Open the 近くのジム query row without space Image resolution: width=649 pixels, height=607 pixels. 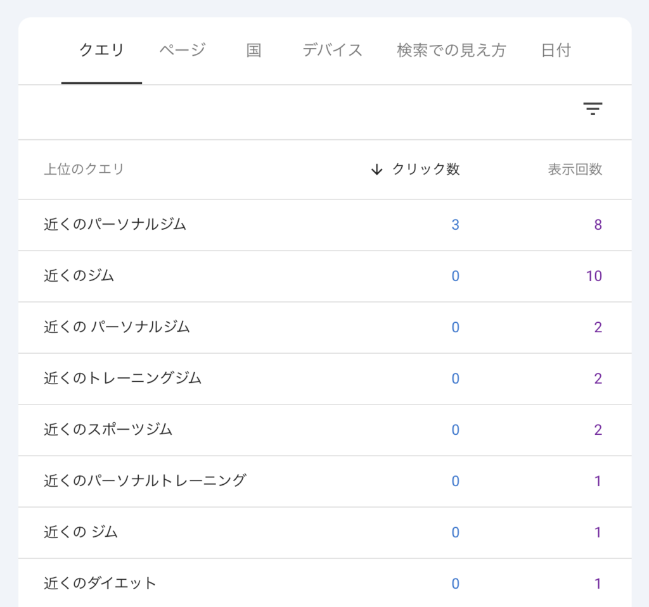coord(79,276)
